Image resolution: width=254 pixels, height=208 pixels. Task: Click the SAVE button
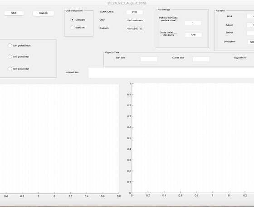tap(14, 13)
